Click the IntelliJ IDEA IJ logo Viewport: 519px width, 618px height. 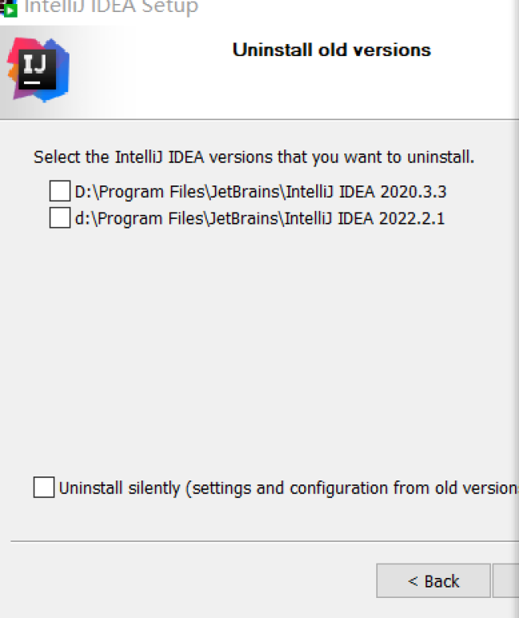pos(38,70)
